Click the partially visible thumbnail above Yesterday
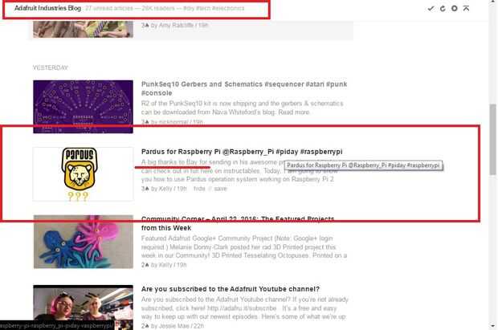Image resolution: width=498 pixels, height=330 pixels. [x=84, y=29]
